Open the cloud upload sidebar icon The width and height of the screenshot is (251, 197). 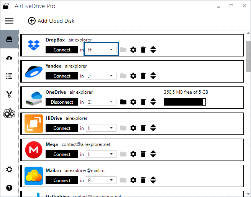9,58
